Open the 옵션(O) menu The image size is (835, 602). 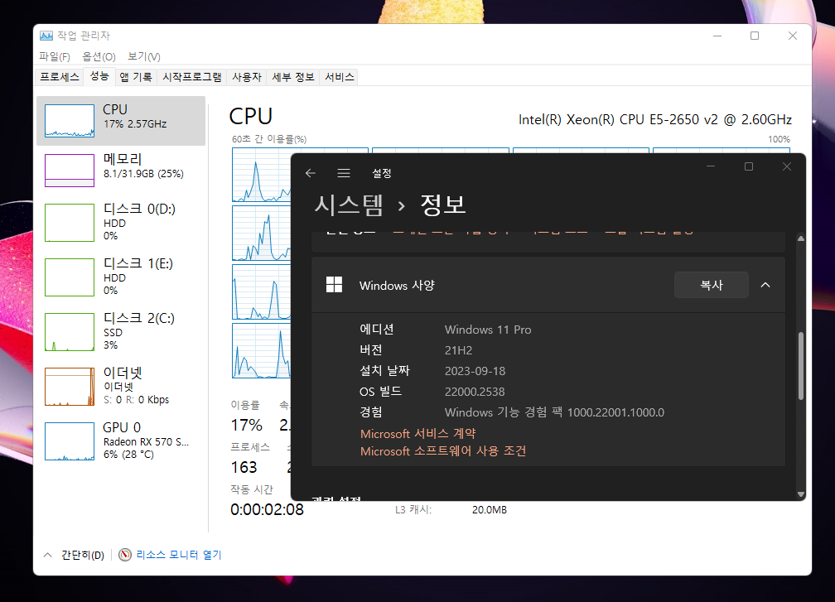pos(99,56)
